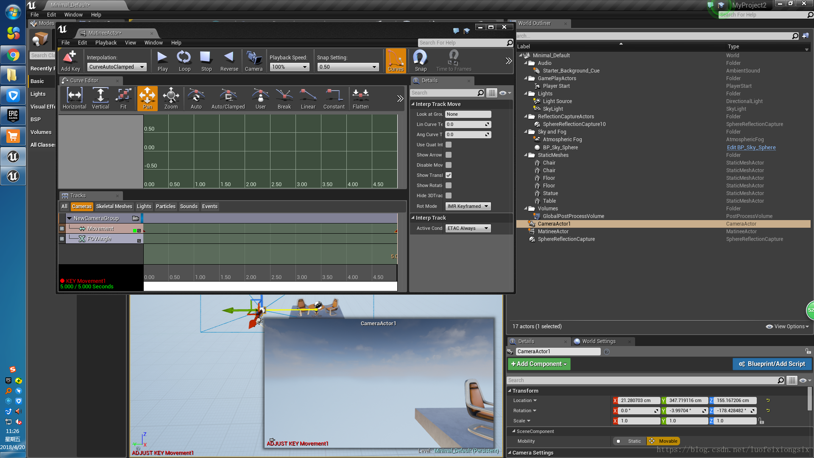Open the Rot Mode dropdown

[468, 206]
